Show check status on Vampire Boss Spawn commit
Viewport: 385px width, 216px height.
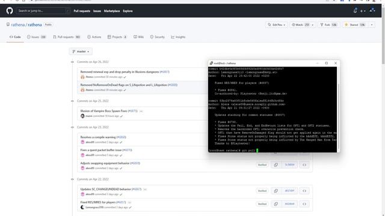122,116
